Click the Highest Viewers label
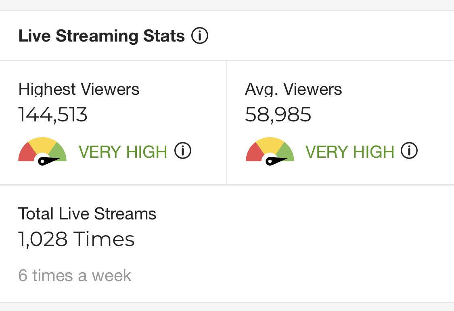 (79, 89)
